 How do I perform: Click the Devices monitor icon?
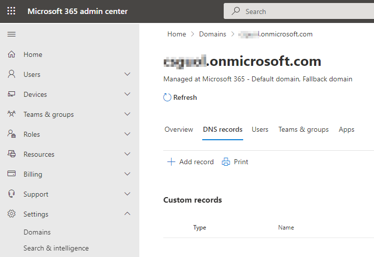[11, 94]
